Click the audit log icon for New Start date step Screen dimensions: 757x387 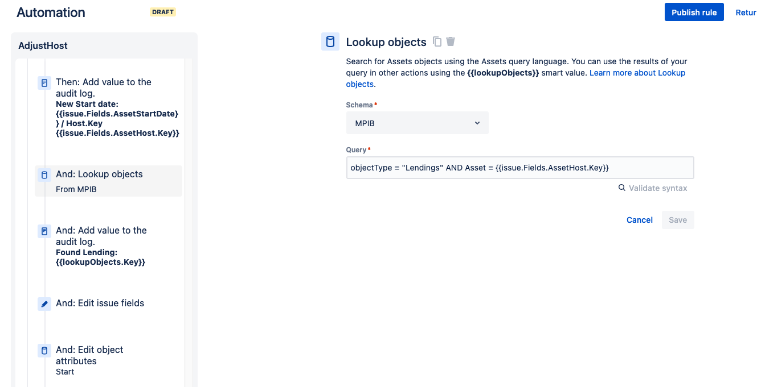point(44,83)
